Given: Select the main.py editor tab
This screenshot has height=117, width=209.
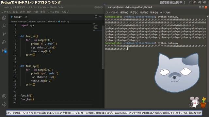Looking at the screenshot, I should [x=19, y=17].
